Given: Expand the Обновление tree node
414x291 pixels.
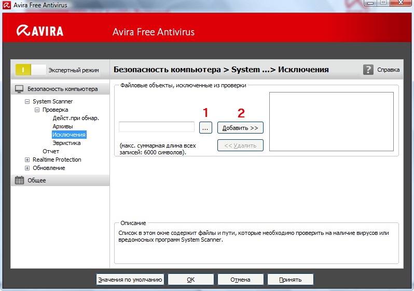Looking at the screenshot, I should click(x=27, y=168).
